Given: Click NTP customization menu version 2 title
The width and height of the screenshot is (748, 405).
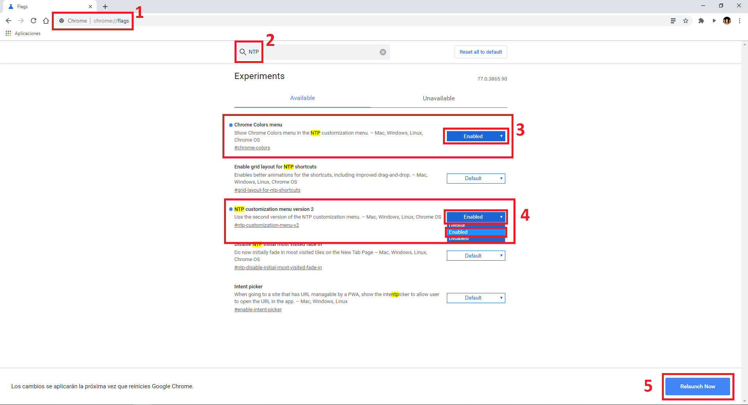Looking at the screenshot, I should 274,209.
